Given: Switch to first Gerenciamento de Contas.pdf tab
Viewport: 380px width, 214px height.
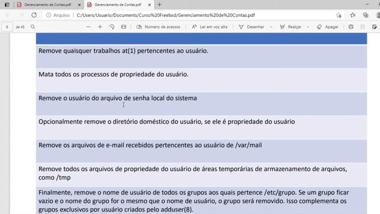Looking at the screenshot, I should coord(48,5).
